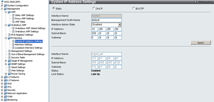Collapse the ARP tree node
This screenshot has height=102, width=214.
click(x=6, y=12)
